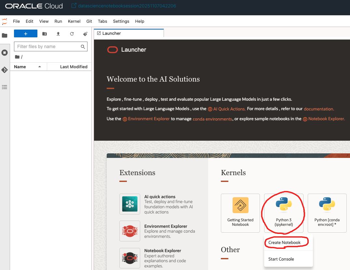Click the Notebook Explorer extension title text
Image resolution: width=350 pixels, height=270 pixels.
(163, 251)
